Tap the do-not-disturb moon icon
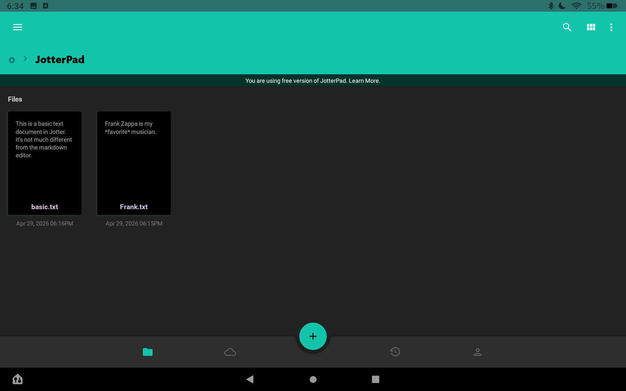 562,6
